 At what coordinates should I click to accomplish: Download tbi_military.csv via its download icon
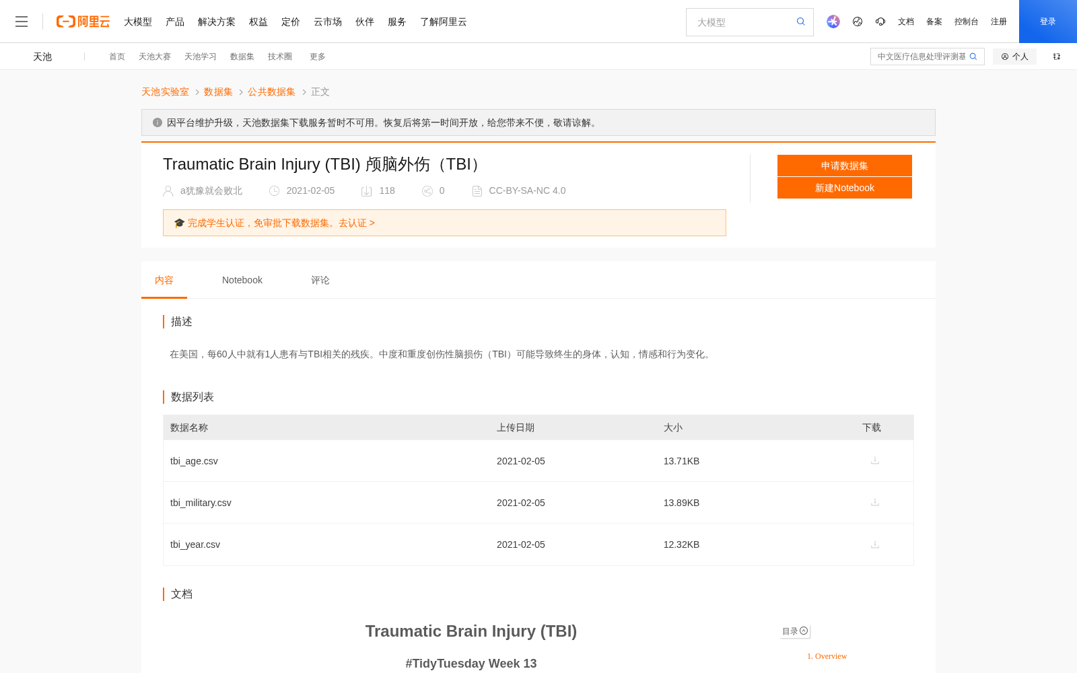[875, 502]
